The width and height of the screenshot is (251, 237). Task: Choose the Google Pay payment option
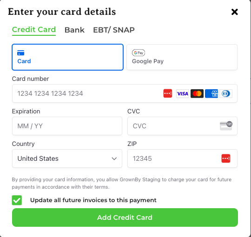[x=182, y=57]
